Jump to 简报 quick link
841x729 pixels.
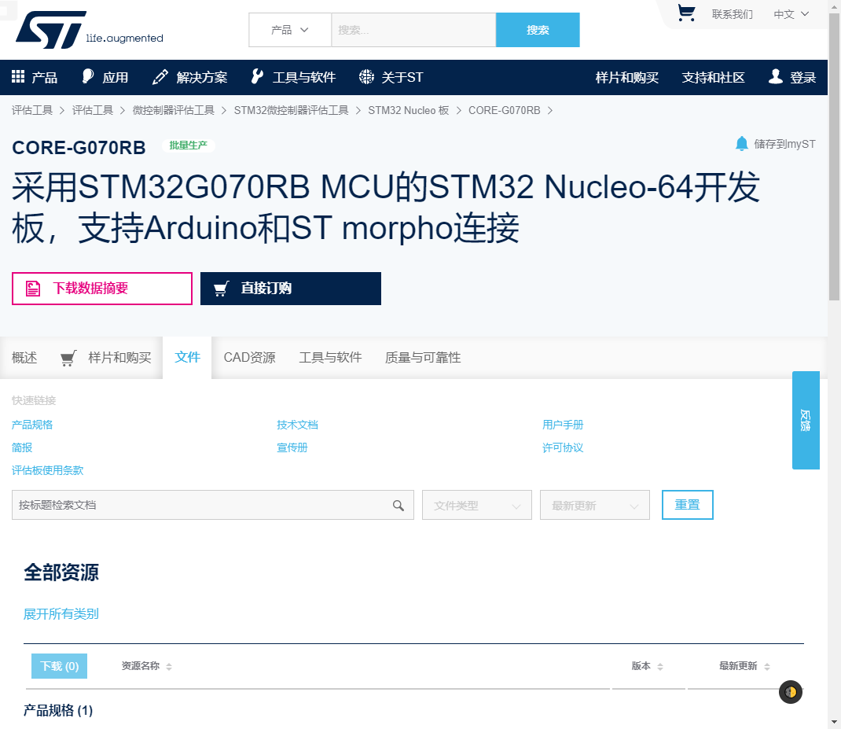click(22, 447)
